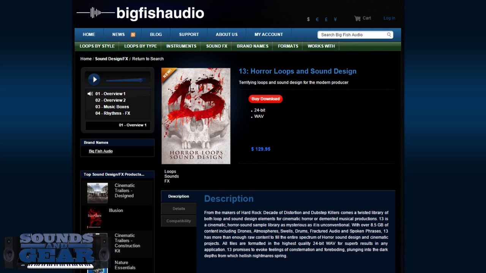Switch to the Compatibility tab
This screenshot has height=273, width=486.
178,221
